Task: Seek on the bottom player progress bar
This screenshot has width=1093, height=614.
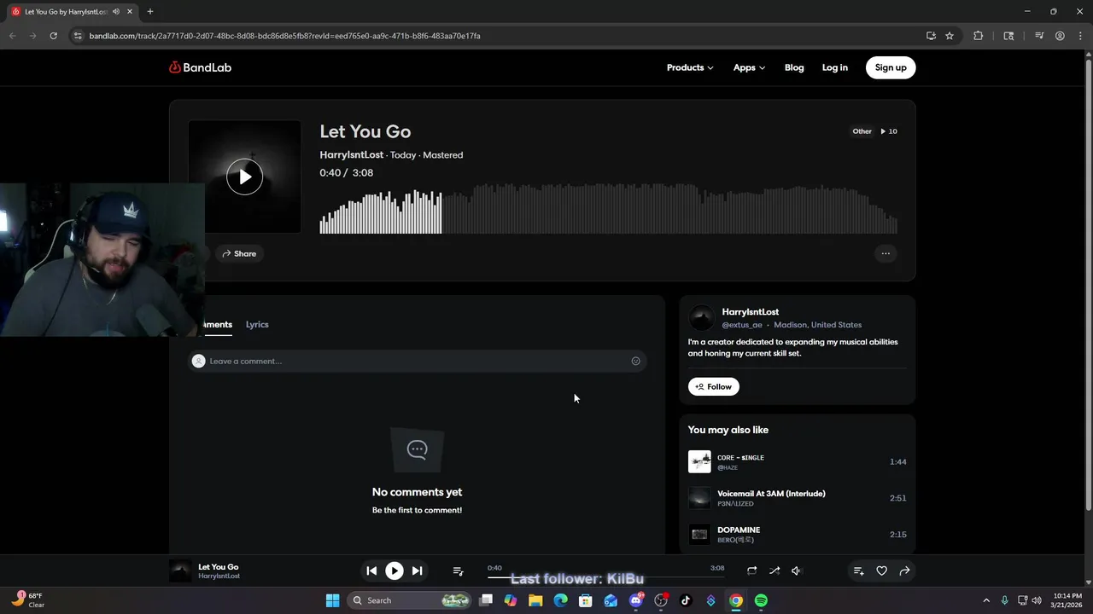Action: 605,577
